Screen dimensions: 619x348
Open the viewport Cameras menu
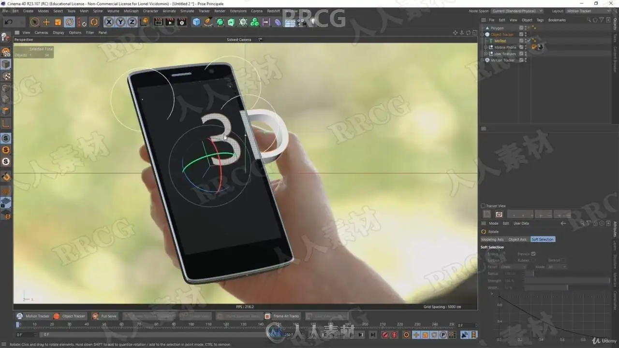pos(41,33)
